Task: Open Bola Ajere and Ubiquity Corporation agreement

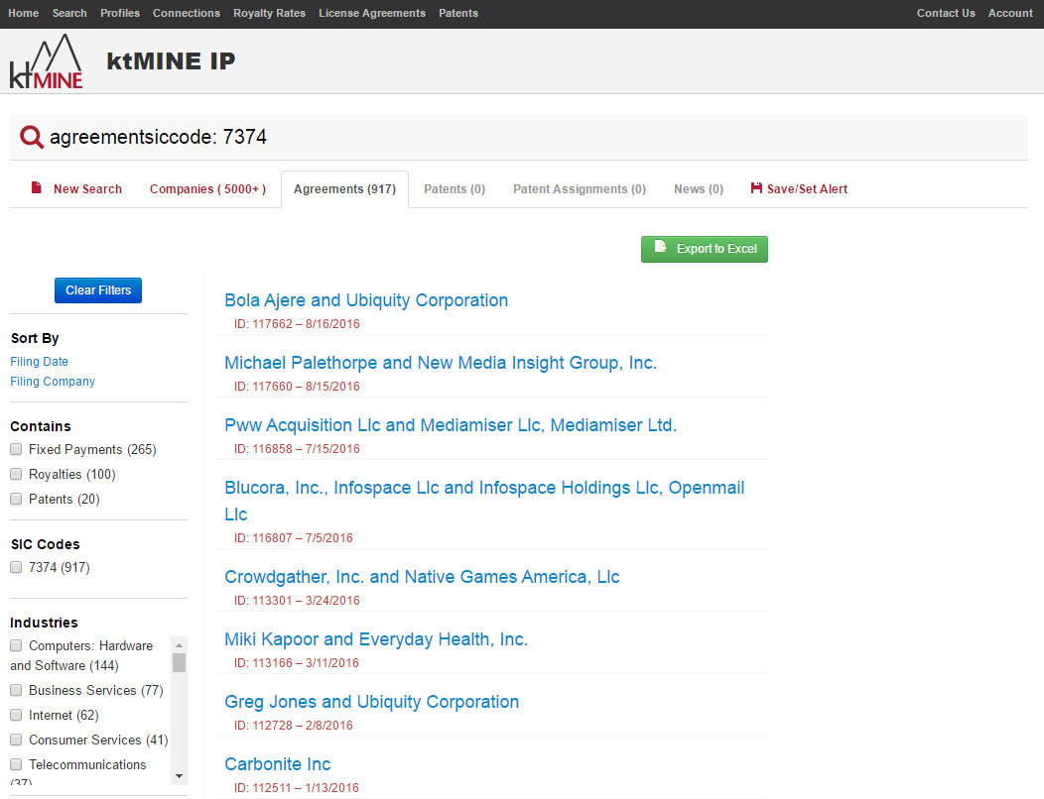Action: (366, 300)
